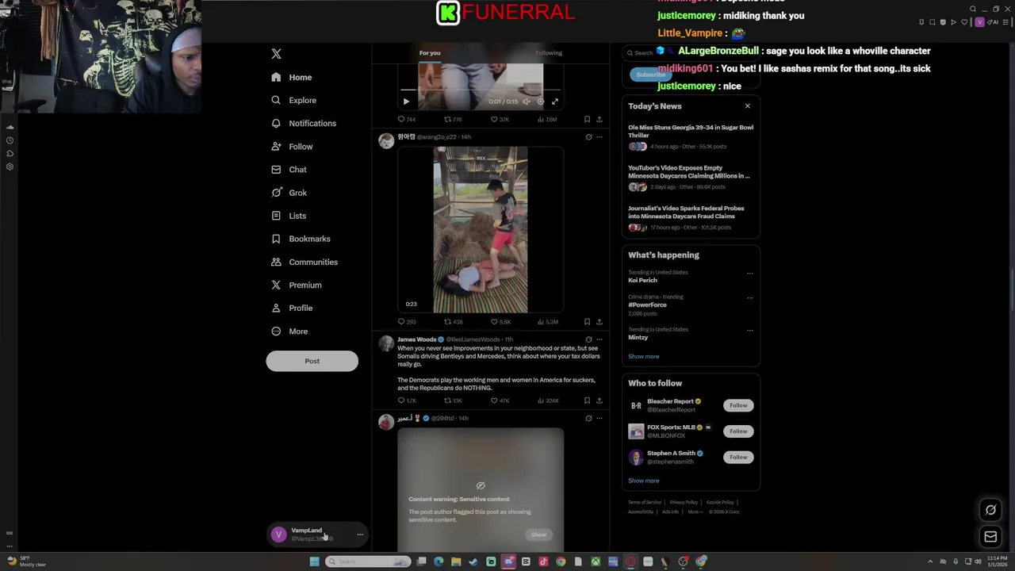
Task: Repost the post with 776 reposts
Action: [x=453, y=119]
